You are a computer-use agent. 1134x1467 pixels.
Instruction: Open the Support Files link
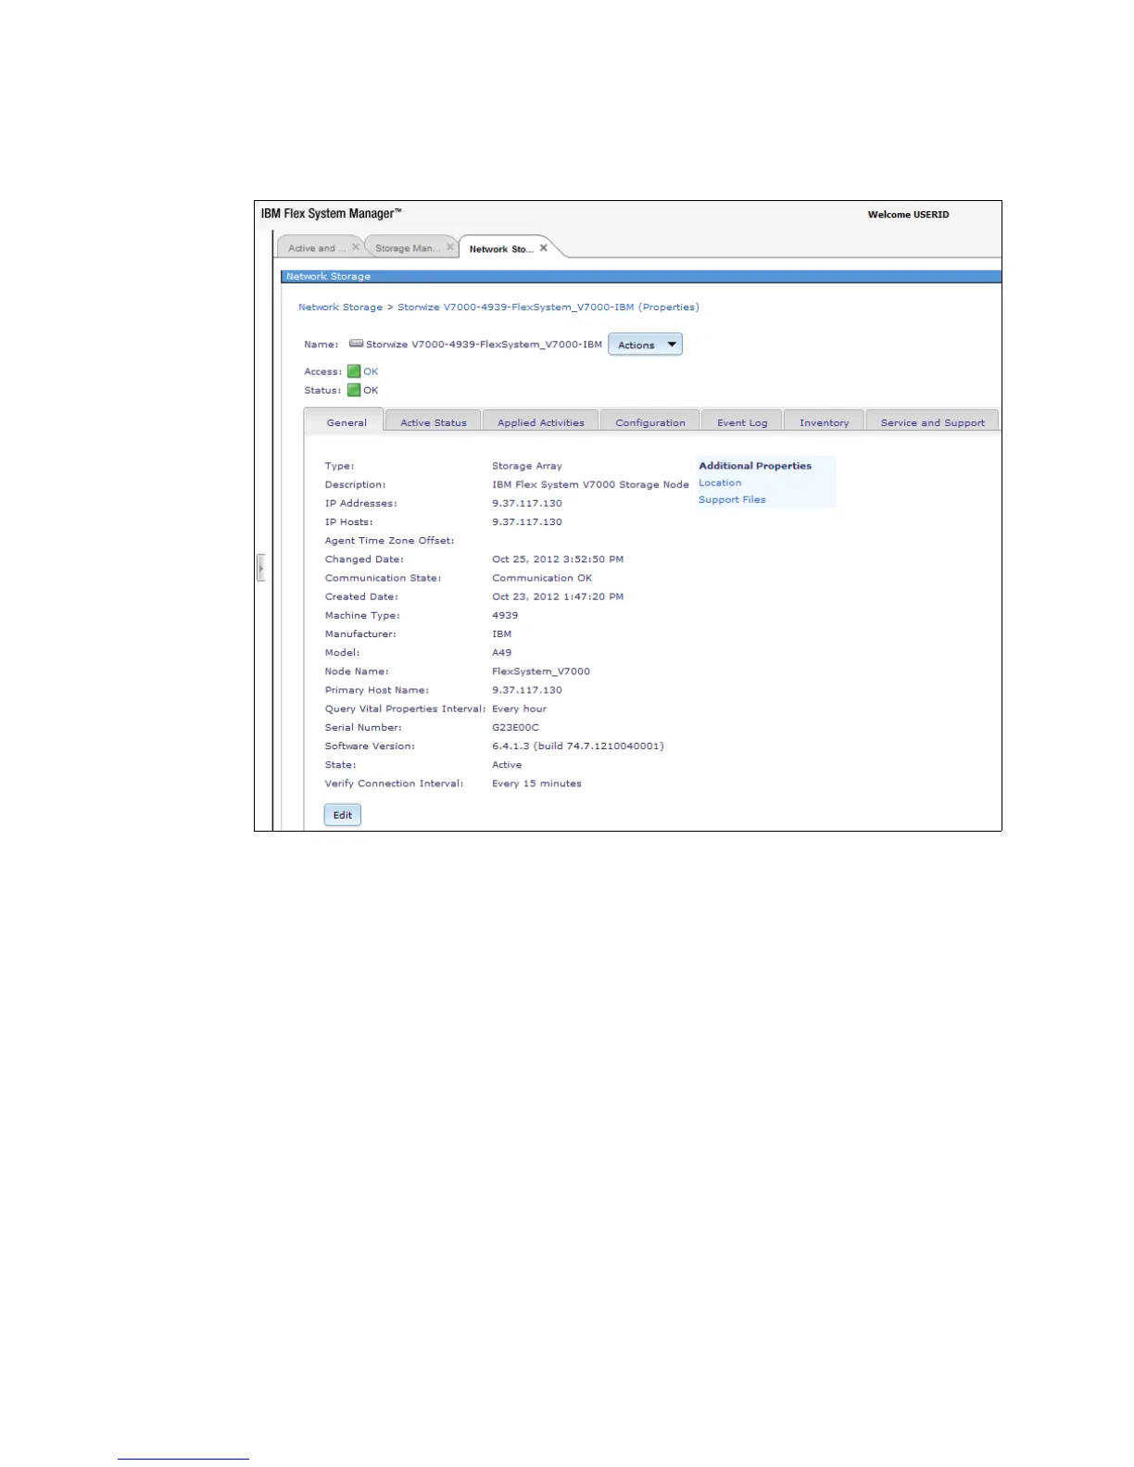point(732,499)
